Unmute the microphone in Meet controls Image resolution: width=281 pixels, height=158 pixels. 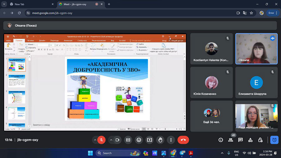(x=101, y=140)
